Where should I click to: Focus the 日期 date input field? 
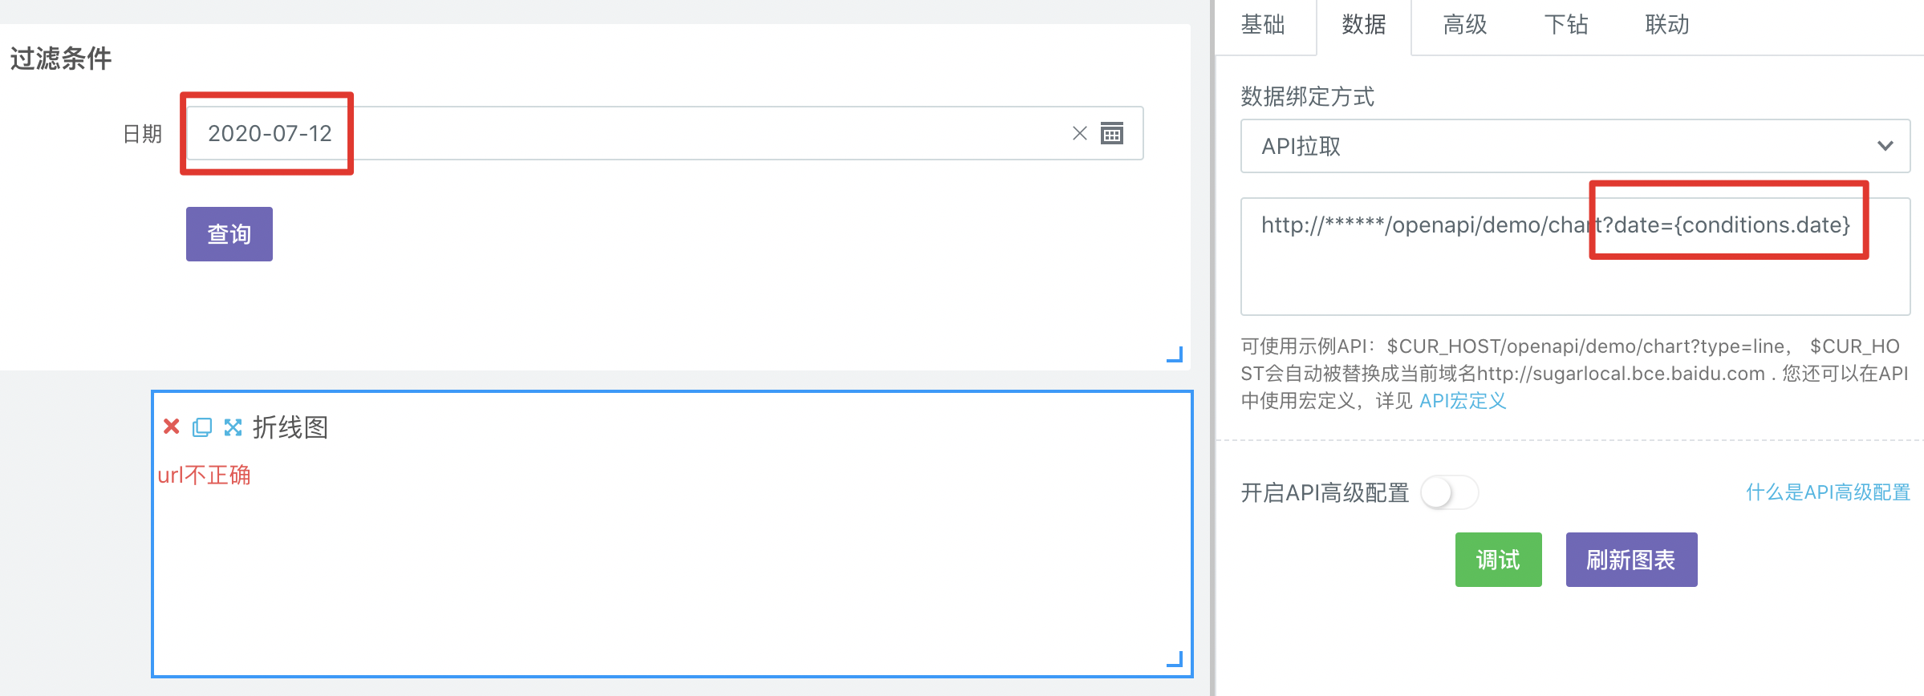664,133
